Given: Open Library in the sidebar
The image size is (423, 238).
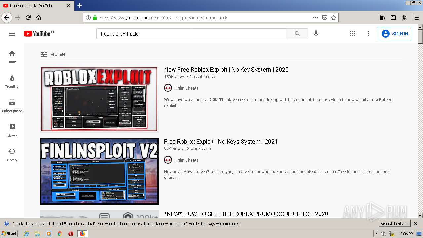Looking at the screenshot, I should coord(12,130).
